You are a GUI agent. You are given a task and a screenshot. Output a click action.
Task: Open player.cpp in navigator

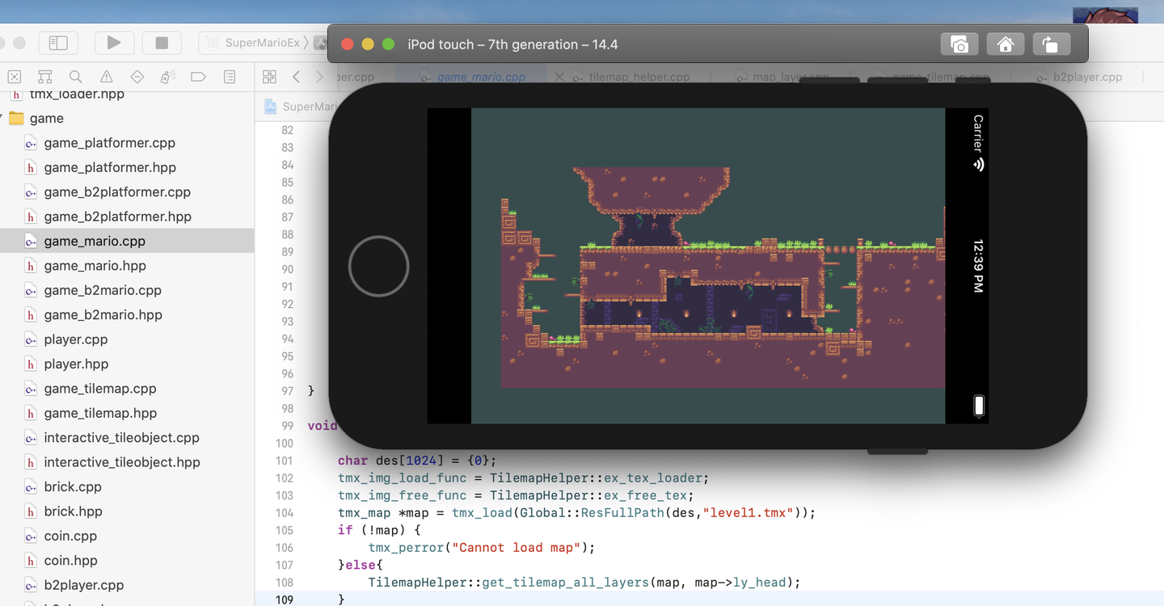coord(127,339)
